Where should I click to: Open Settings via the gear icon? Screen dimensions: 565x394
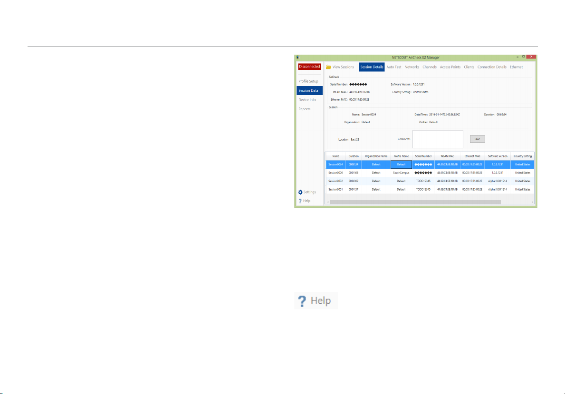(x=300, y=192)
